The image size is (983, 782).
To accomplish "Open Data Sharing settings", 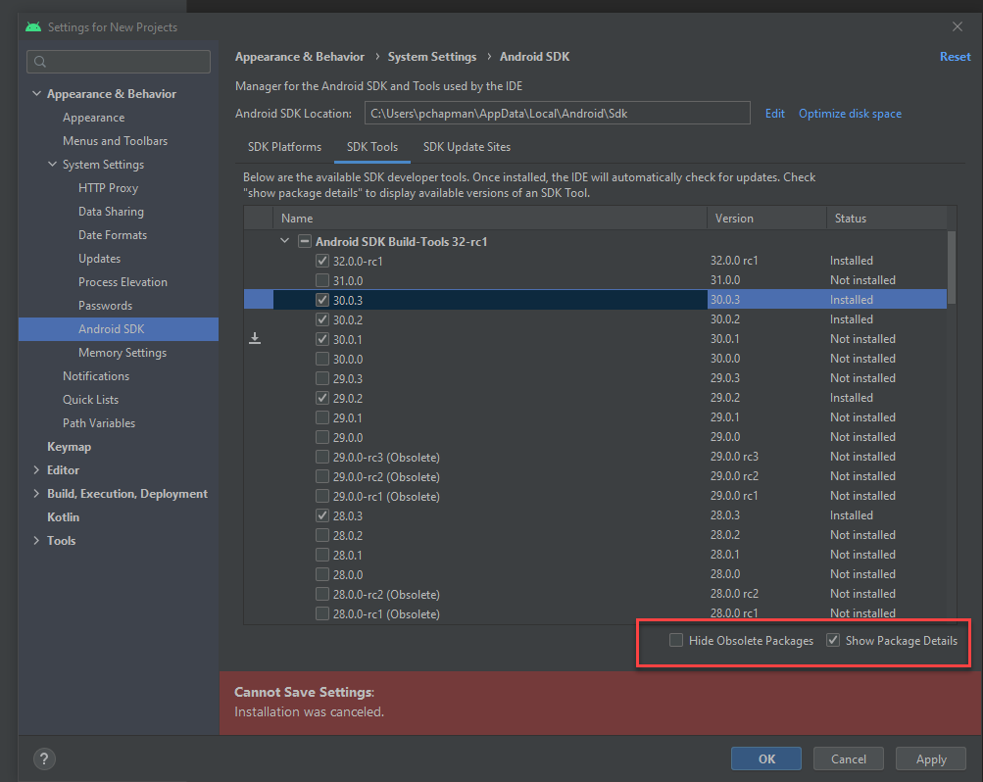I will coord(111,211).
